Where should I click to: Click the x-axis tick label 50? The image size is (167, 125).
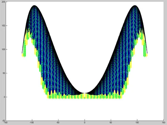(111, 122)
